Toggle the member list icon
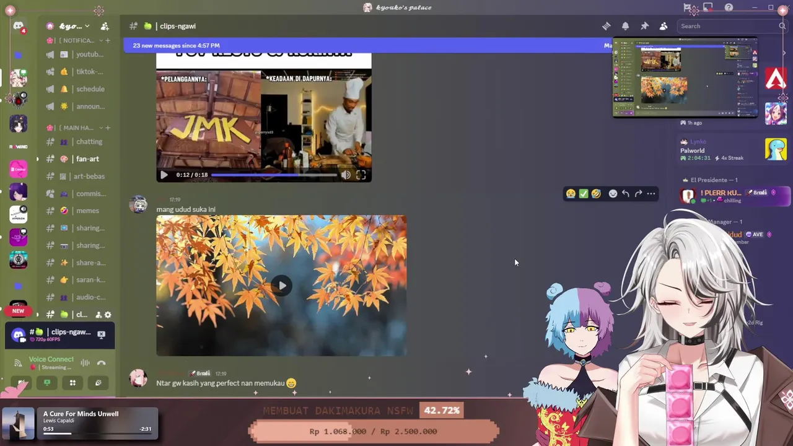Image resolution: width=793 pixels, height=446 pixels. point(664,26)
